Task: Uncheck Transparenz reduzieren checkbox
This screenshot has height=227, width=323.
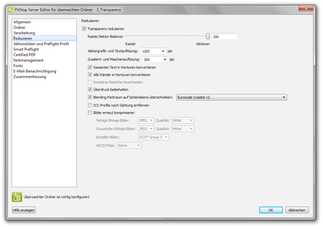Action: [x=84, y=29]
